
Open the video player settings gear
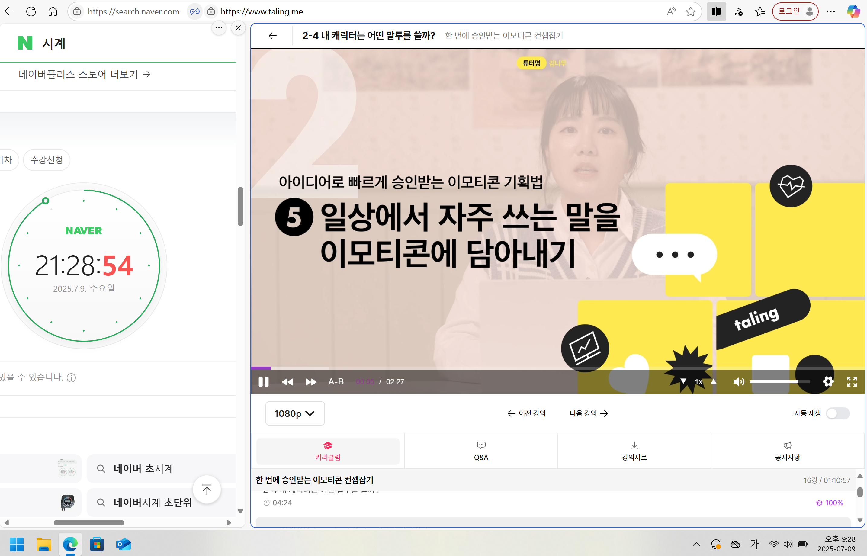click(x=828, y=382)
